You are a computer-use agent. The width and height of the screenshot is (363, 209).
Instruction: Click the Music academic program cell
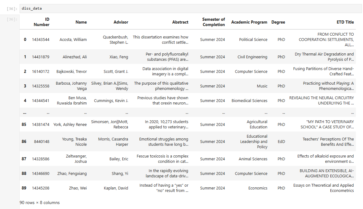point(262,86)
